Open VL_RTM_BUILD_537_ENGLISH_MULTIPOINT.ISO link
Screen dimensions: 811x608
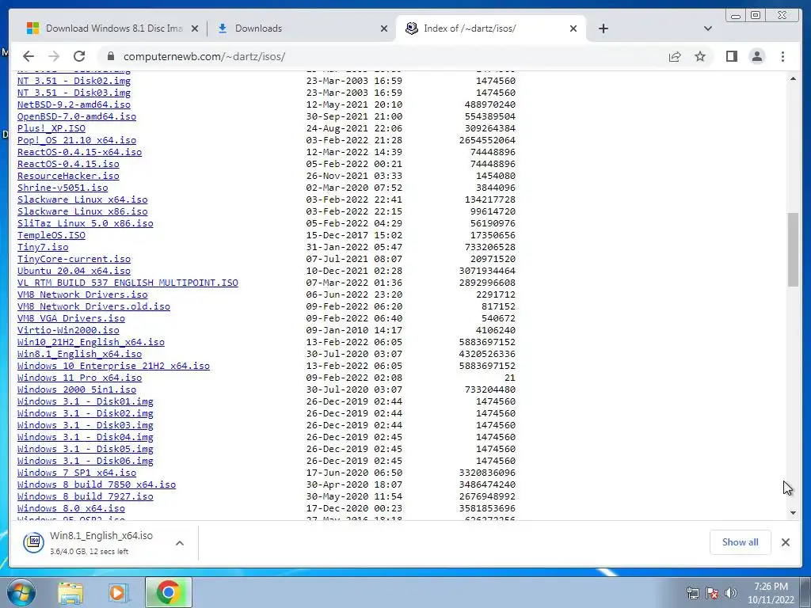128,283
